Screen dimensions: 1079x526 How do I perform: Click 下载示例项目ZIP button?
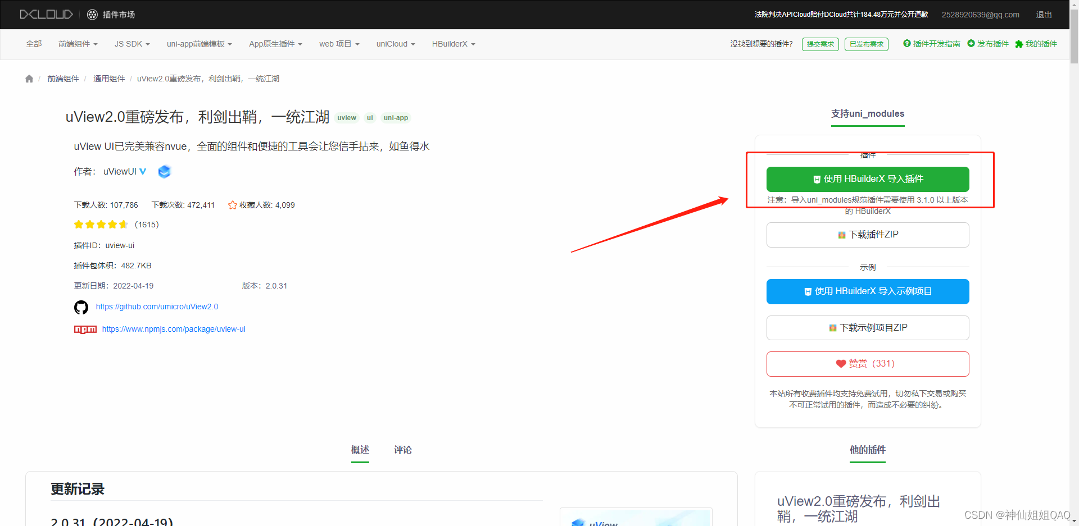868,328
